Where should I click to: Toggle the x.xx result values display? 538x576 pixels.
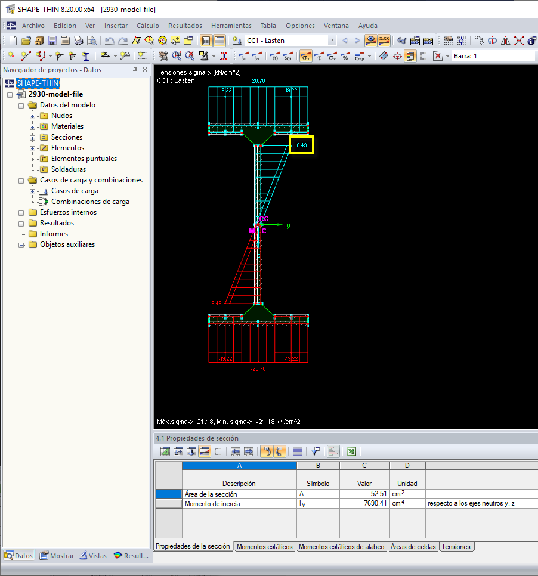point(384,41)
